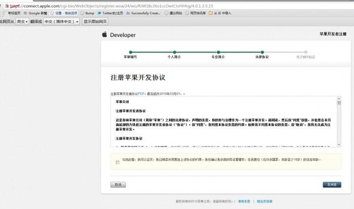Click the crossed-out https lock icon

(7, 6)
